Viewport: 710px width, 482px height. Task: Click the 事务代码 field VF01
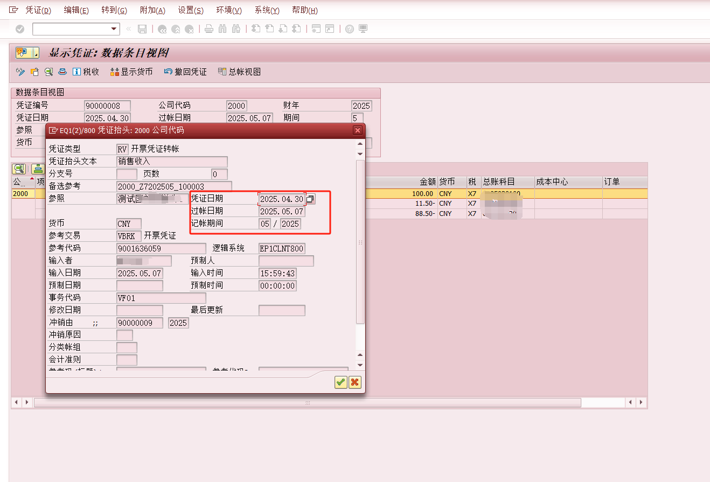coord(161,298)
